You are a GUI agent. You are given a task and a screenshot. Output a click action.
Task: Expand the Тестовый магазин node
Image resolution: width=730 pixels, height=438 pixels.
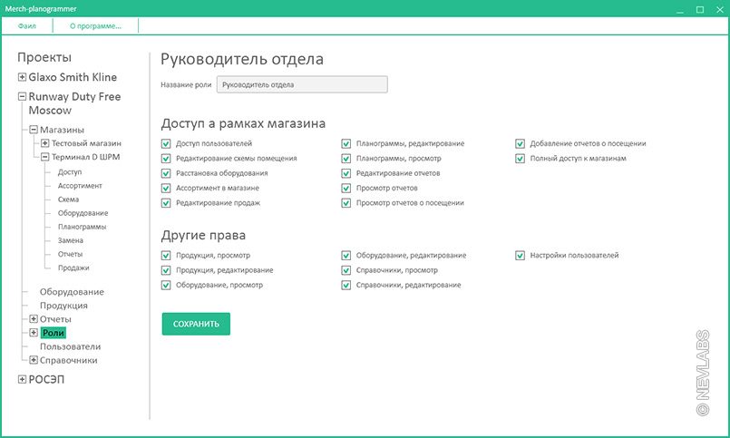coord(45,143)
